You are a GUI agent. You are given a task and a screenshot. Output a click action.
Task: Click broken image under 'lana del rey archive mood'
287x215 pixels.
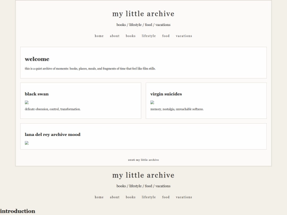point(27,143)
